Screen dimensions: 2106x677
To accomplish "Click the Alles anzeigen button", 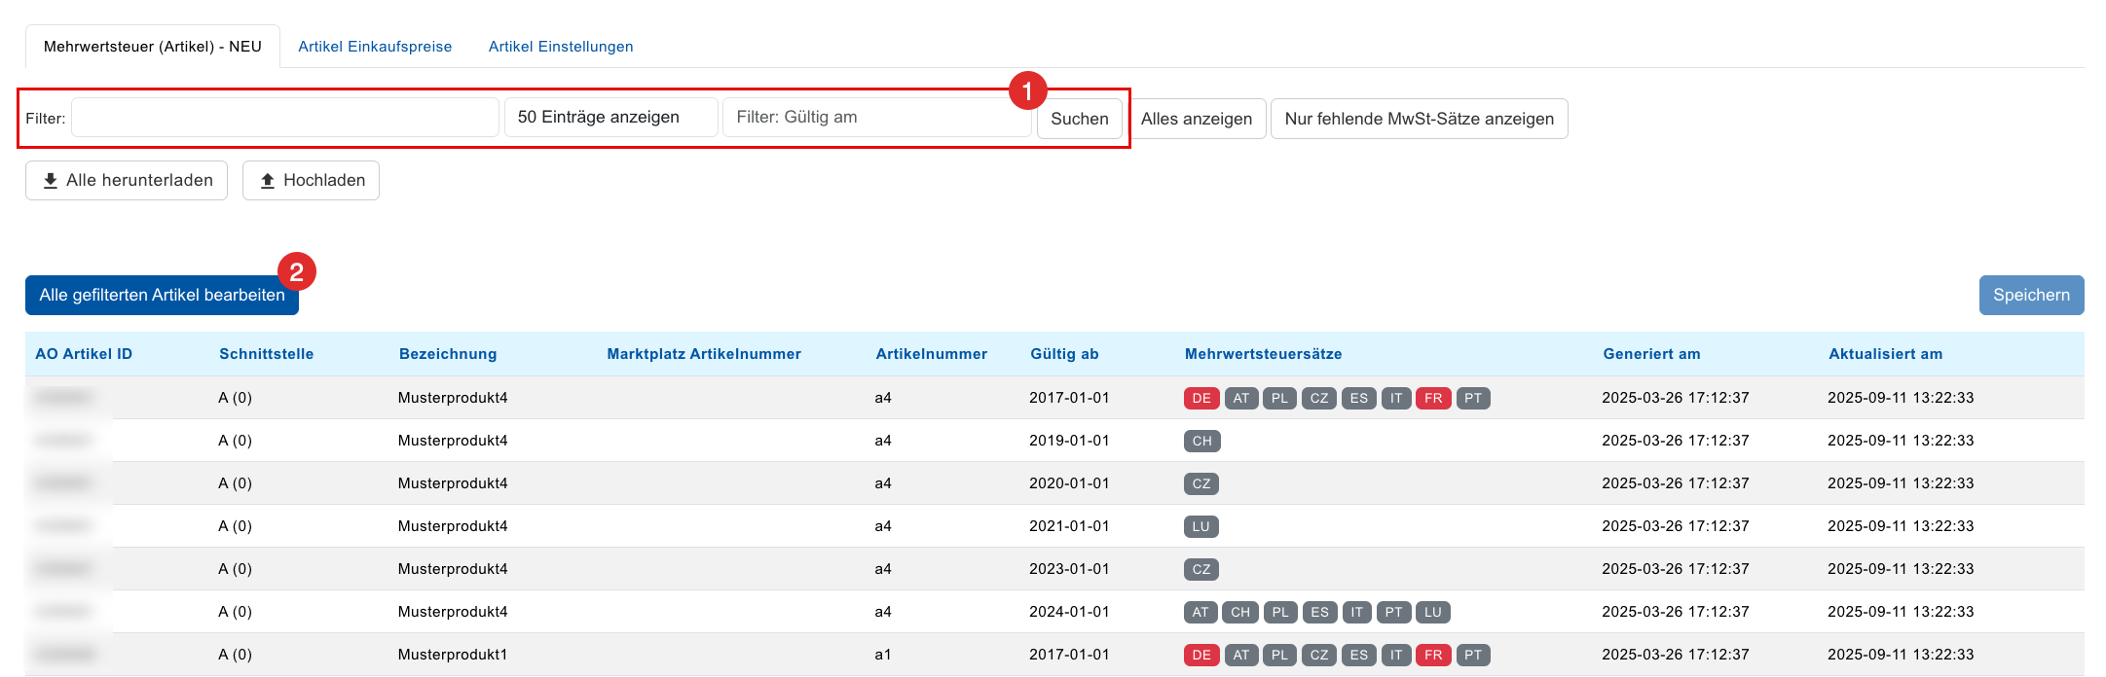I will tap(1197, 119).
